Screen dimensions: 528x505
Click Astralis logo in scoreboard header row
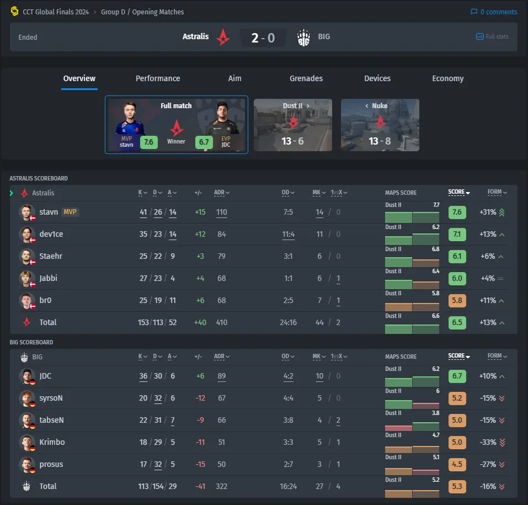coord(25,193)
